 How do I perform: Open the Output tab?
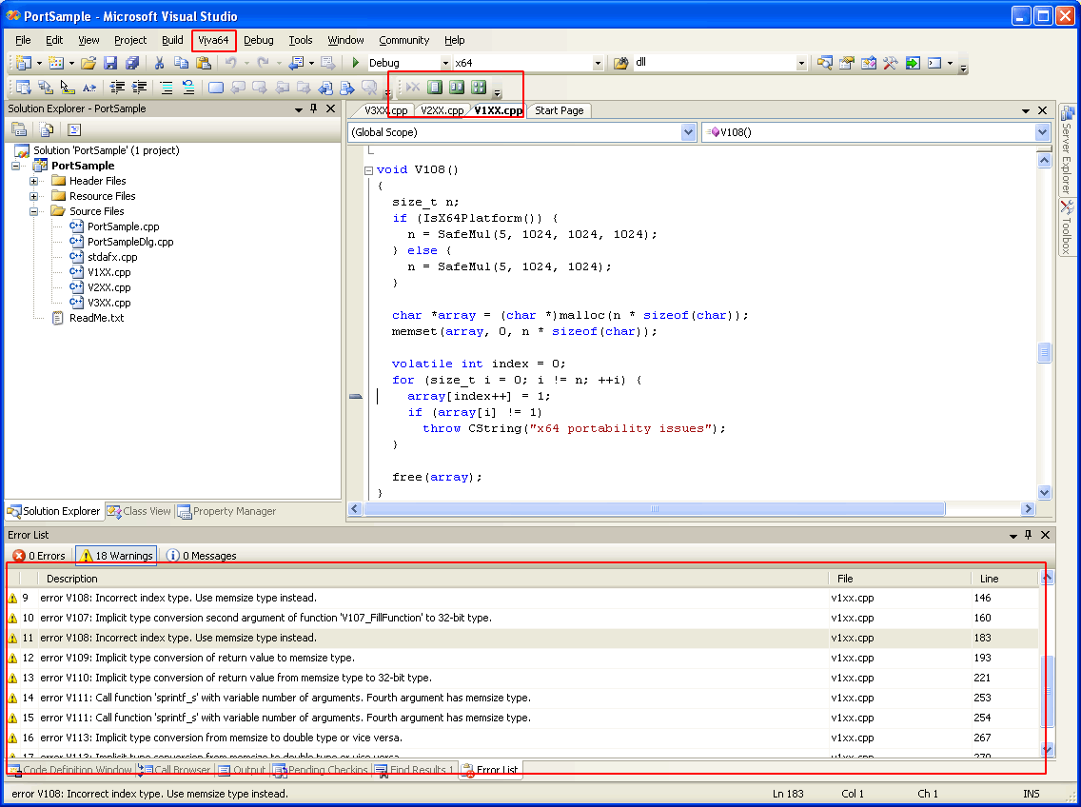click(242, 770)
